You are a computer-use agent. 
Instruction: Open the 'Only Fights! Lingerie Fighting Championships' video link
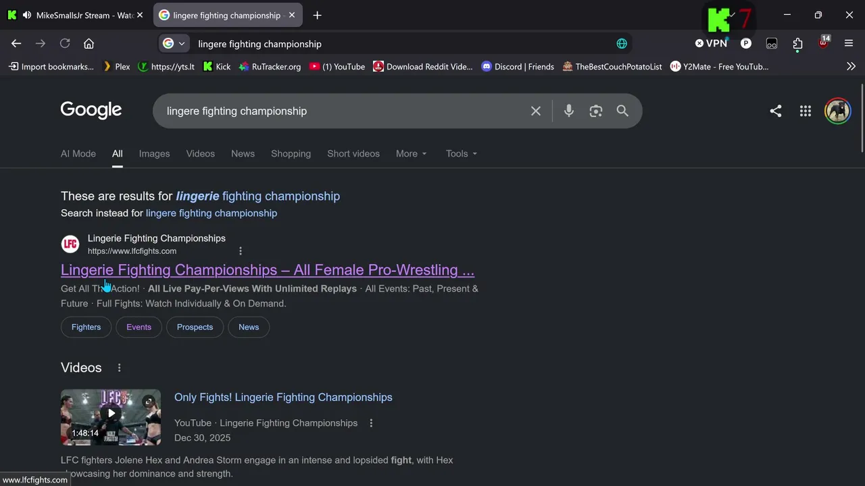pyautogui.click(x=283, y=397)
